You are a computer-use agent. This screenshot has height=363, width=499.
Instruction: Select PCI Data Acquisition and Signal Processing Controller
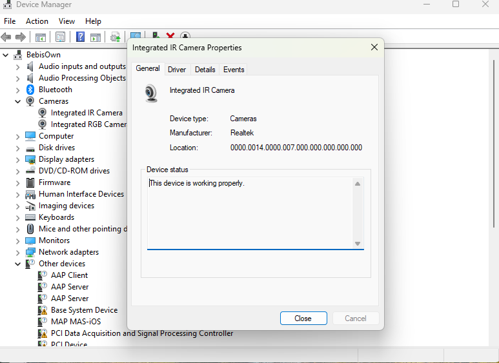(x=142, y=333)
